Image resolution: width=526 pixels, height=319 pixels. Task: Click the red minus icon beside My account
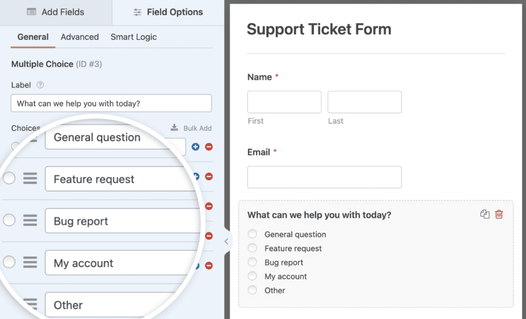[209, 266]
